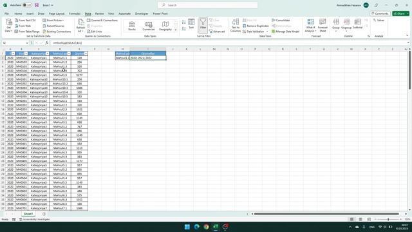The image size is (412, 232).
Task: Select the Sheet1 tab
Action: (28, 214)
